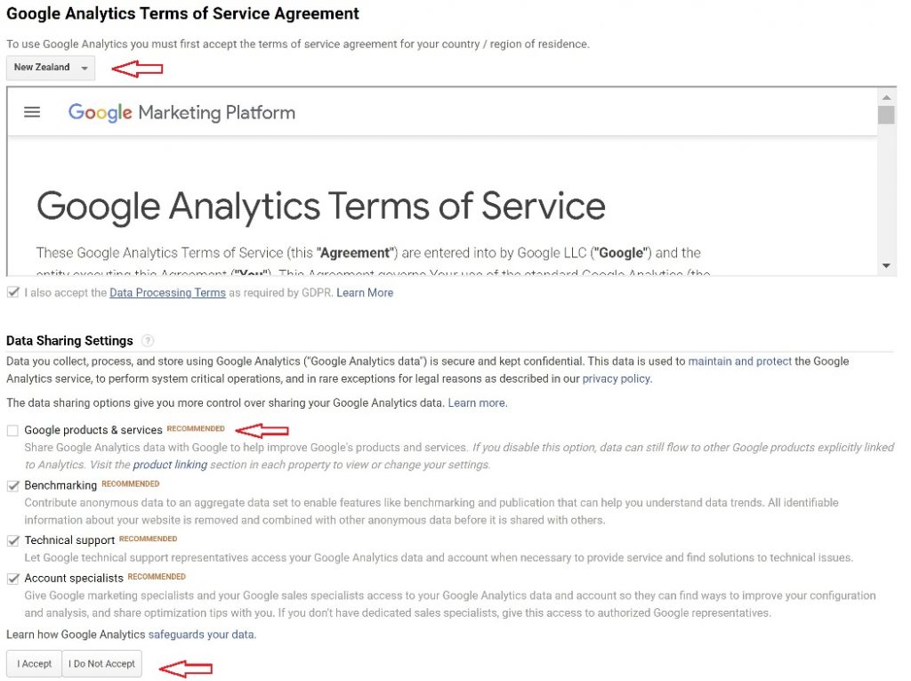Toggle the Data Processing Terms acceptance checkbox
Viewport: 911px width, 681px height.
12,292
